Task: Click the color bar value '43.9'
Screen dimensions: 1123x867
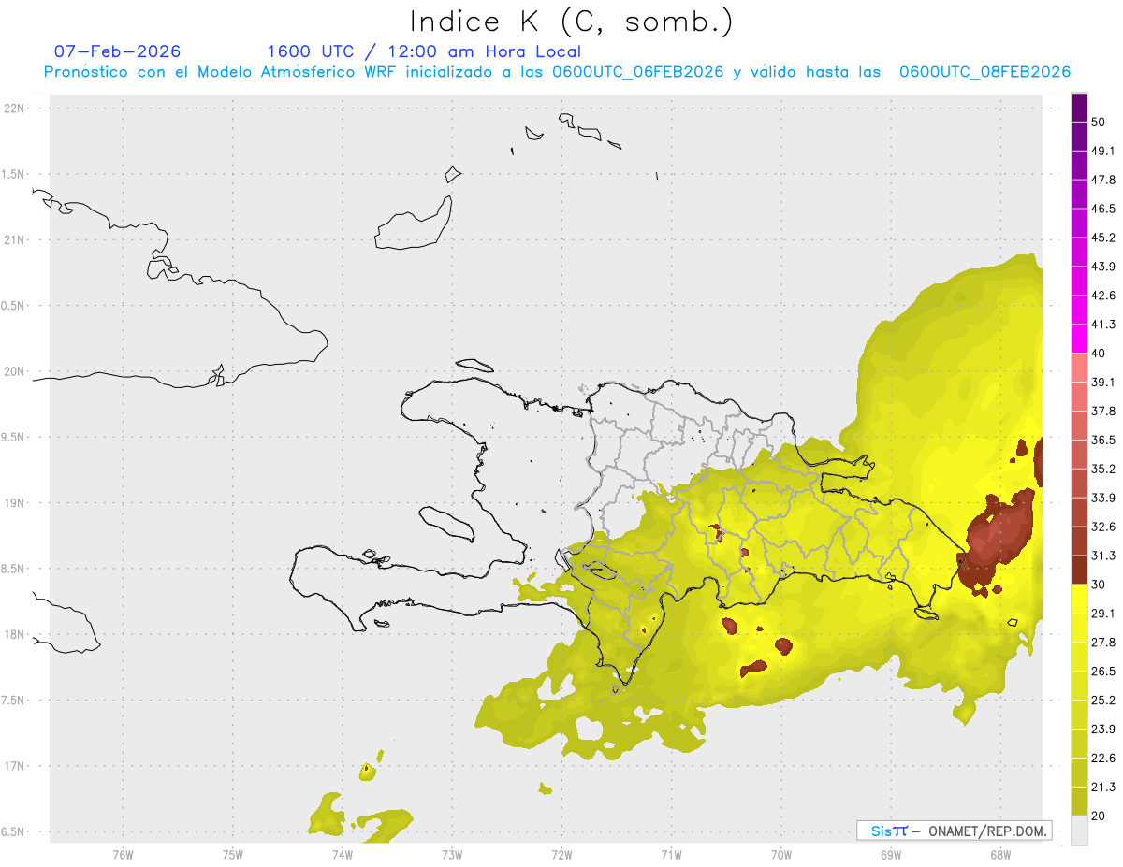Action: point(1103,267)
